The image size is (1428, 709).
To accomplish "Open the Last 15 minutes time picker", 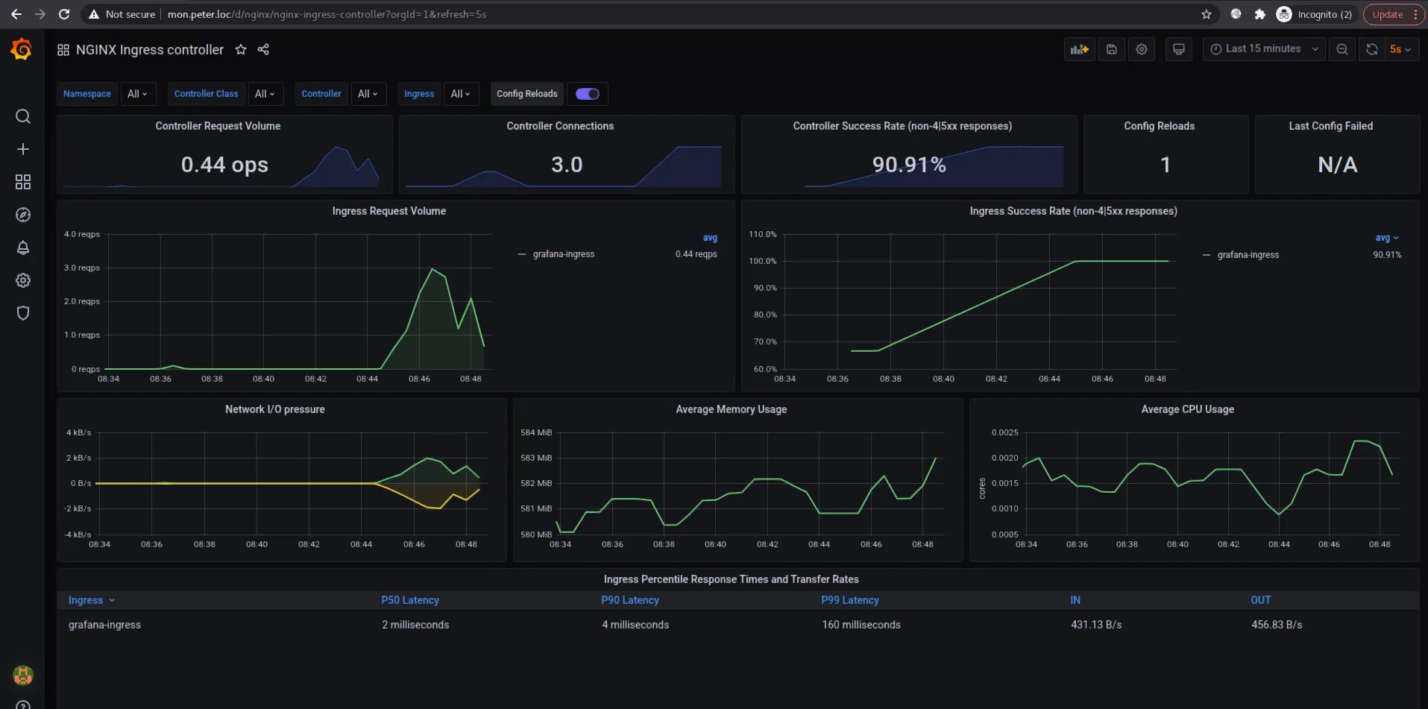I will [1264, 49].
